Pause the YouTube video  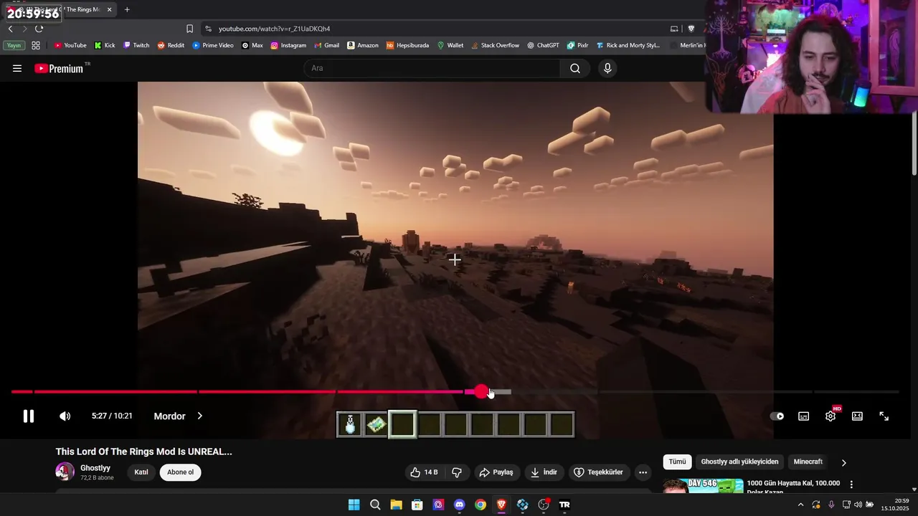[28, 416]
